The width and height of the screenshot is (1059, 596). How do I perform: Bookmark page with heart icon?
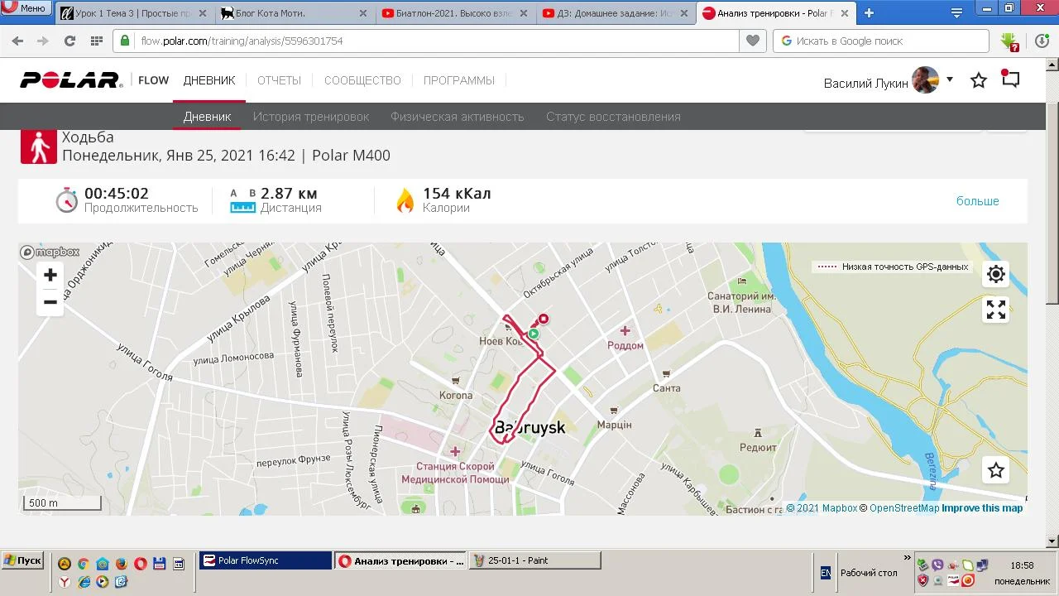(x=752, y=41)
